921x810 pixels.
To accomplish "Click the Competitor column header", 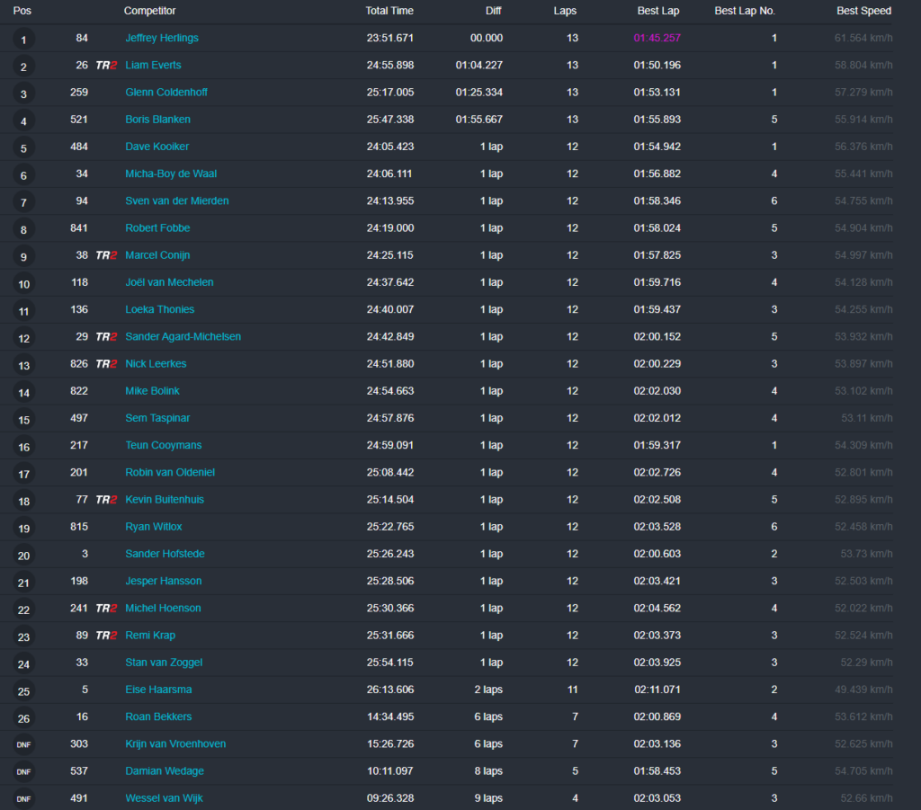I will coord(149,11).
